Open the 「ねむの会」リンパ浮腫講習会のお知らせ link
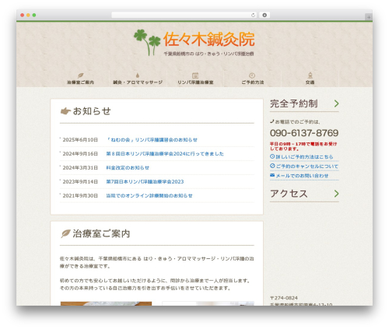This screenshot has width=389, height=329. coord(152,140)
